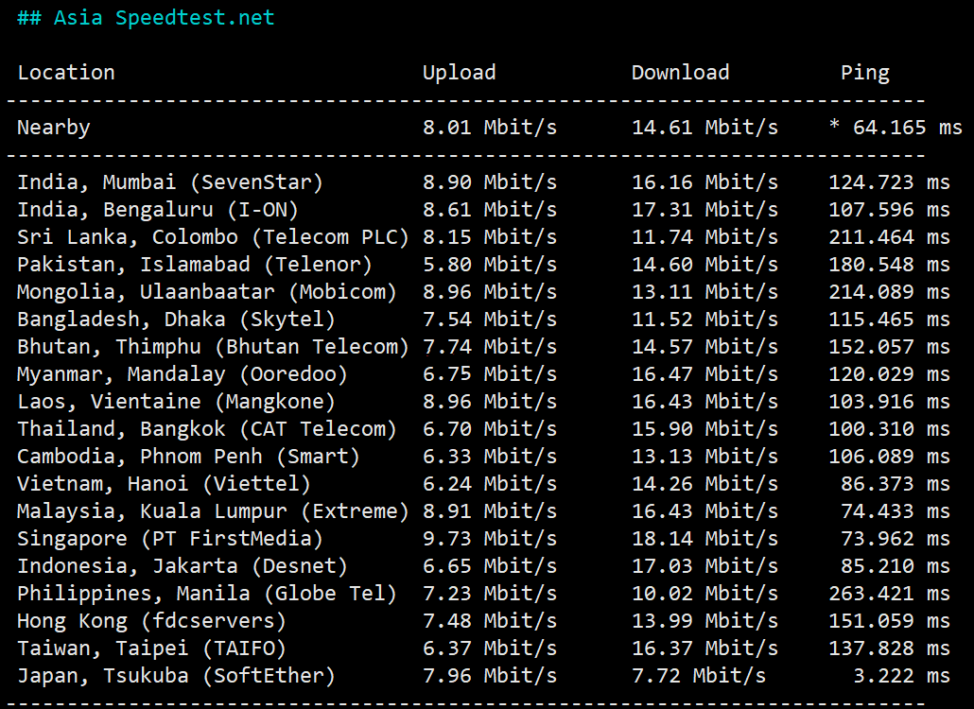Click the Upload column header

[x=459, y=73]
